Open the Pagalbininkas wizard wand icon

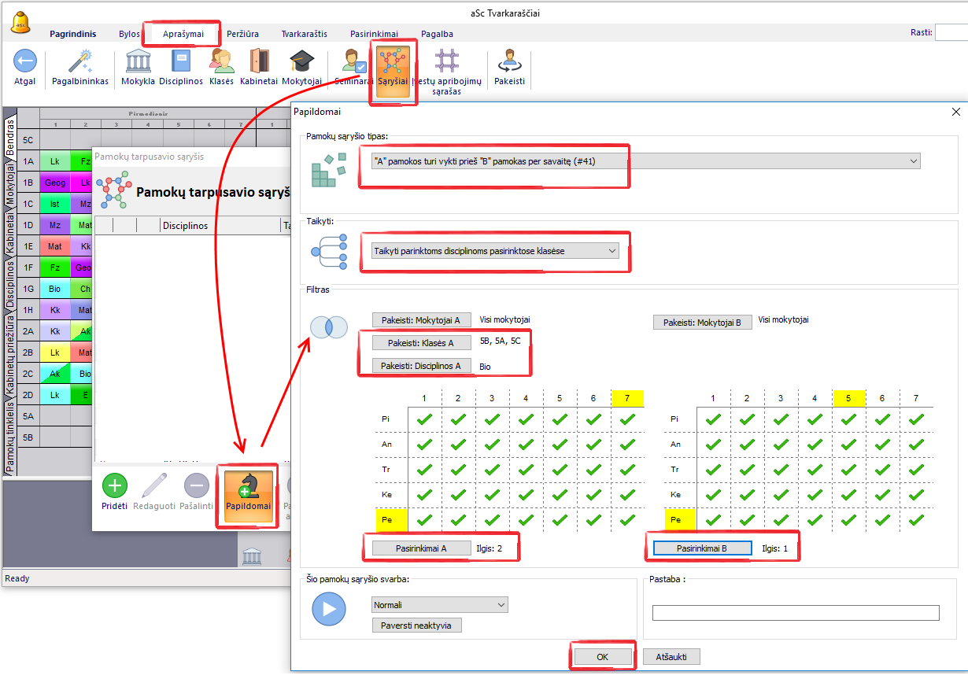click(x=80, y=61)
